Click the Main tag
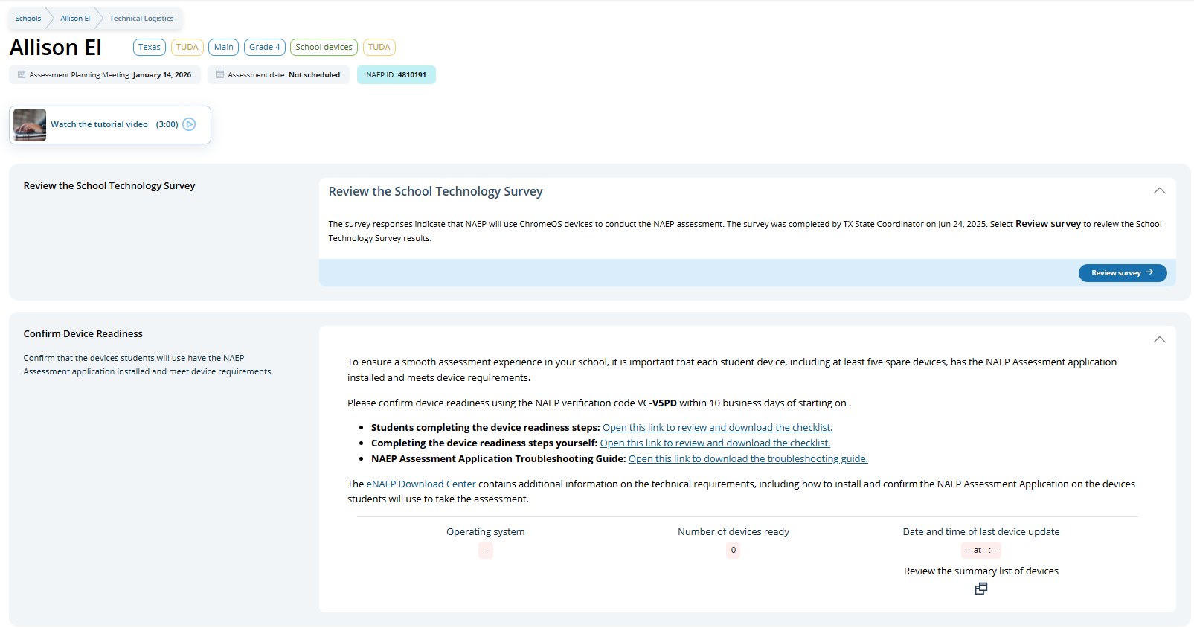Image resolution: width=1194 pixels, height=628 pixels. point(224,48)
